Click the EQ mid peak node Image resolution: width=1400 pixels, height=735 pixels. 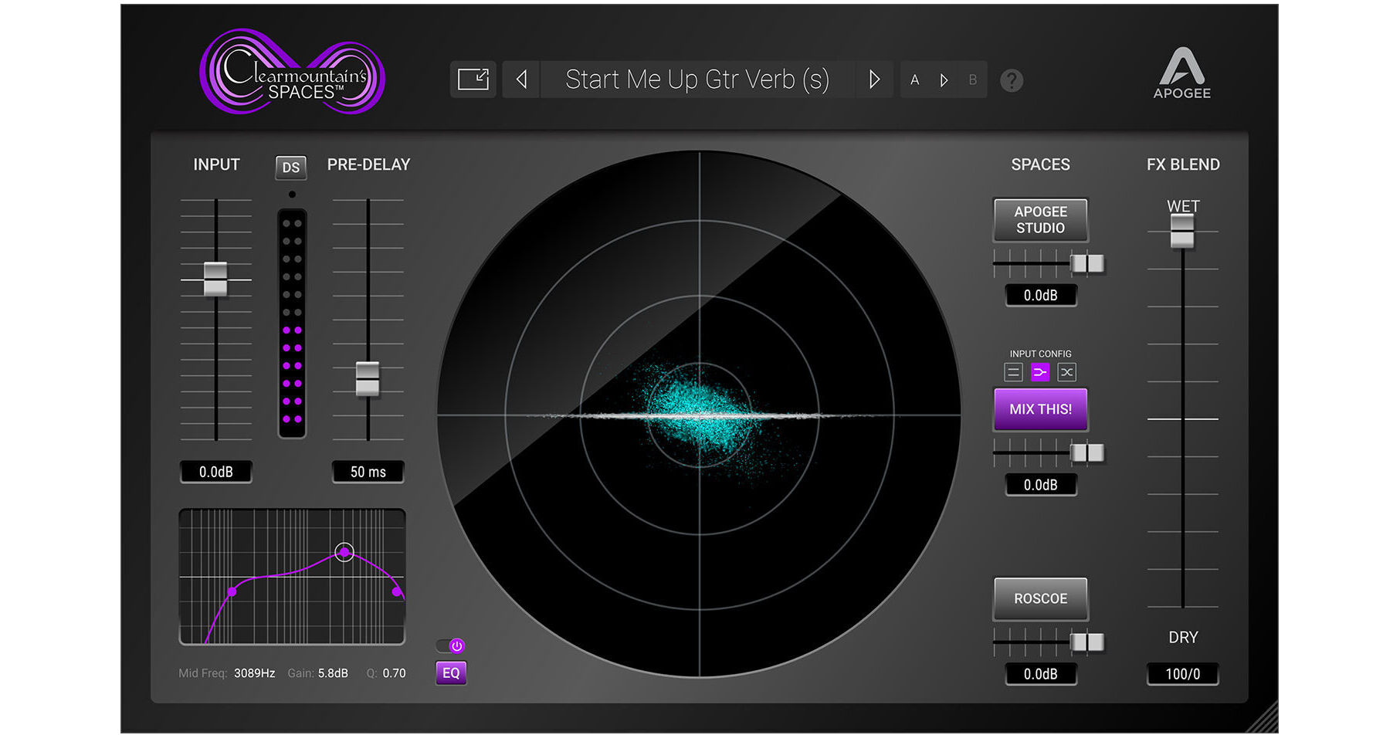coord(344,552)
